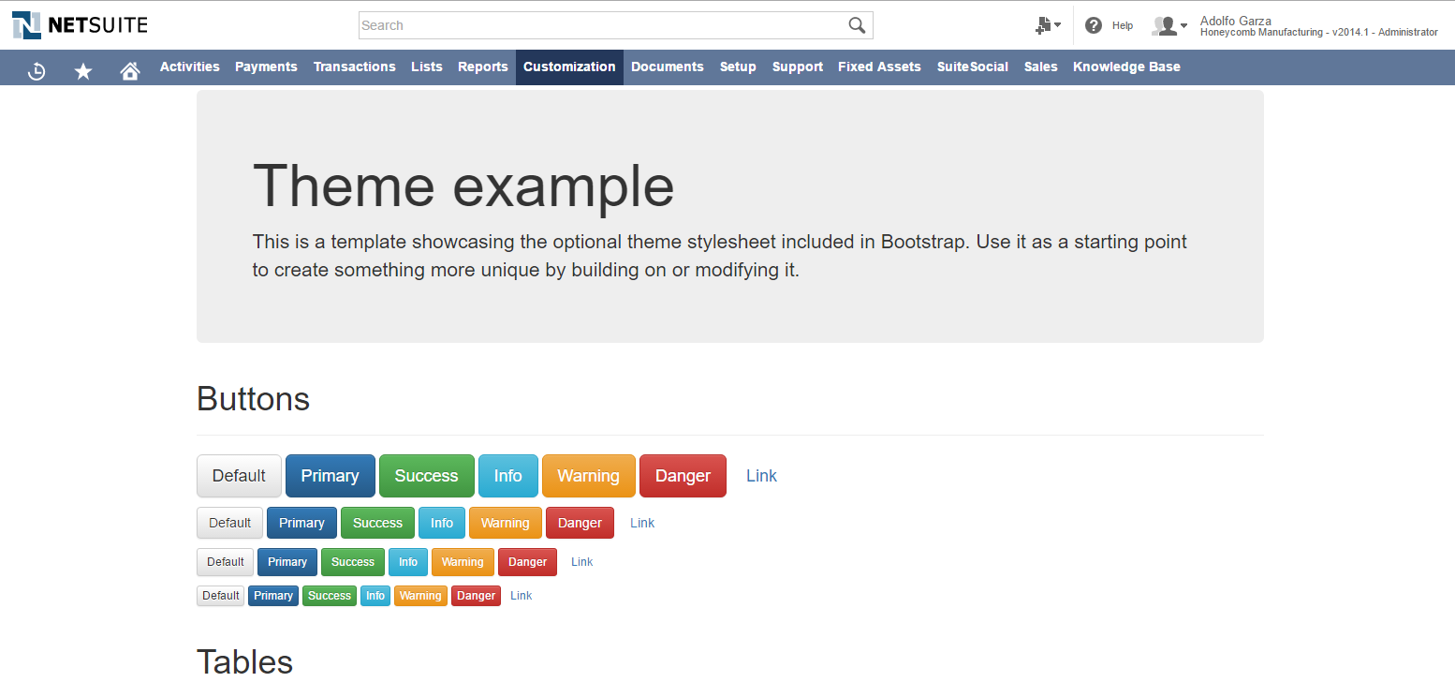Click the smallest Danger button
The image size is (1455, 682).
tap(476, 596)
